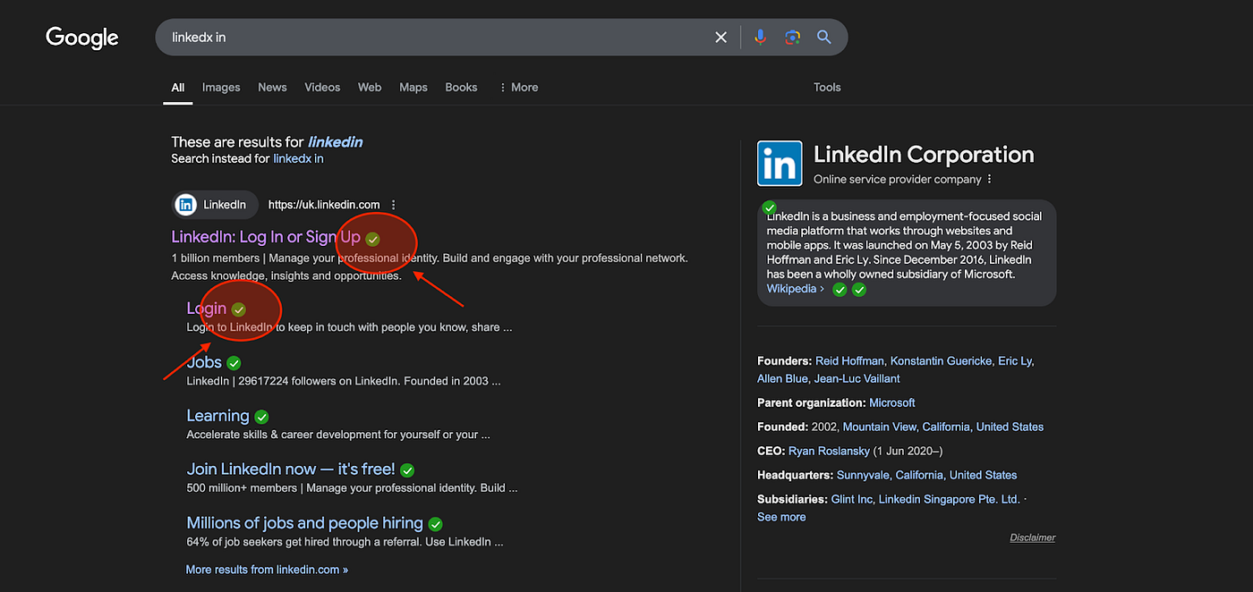
Task: Expand See more under Subsidiaries
Action: (781, 517)
